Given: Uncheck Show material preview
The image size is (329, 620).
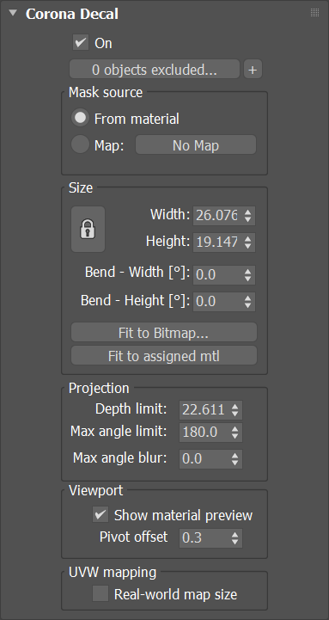Looking at the screenshot, I should pos(101,515).
